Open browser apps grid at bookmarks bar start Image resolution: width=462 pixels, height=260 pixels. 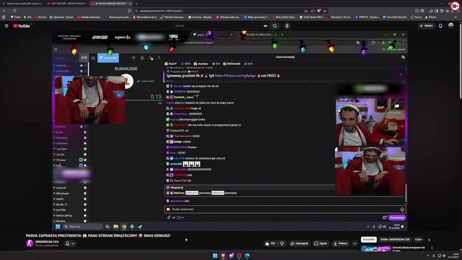click(x=4, y=17)
